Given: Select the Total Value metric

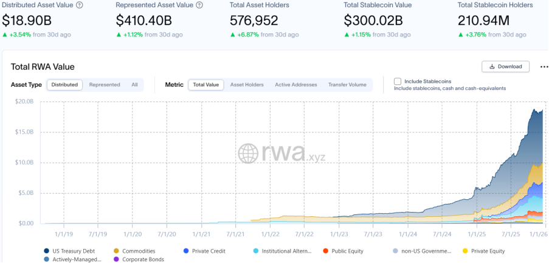Looking at the screenshot, I should click(x=206, y=85).
